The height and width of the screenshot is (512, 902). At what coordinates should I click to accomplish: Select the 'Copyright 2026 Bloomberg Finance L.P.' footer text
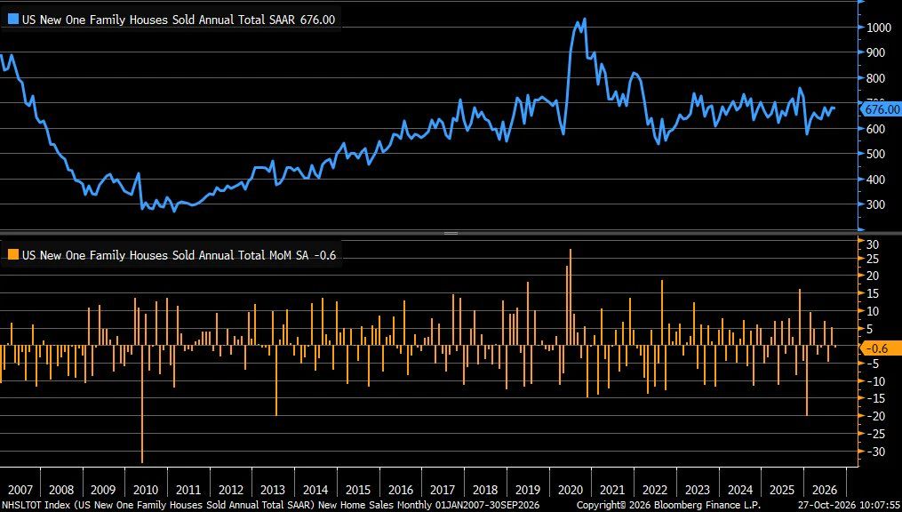click(x=668, y=505)
